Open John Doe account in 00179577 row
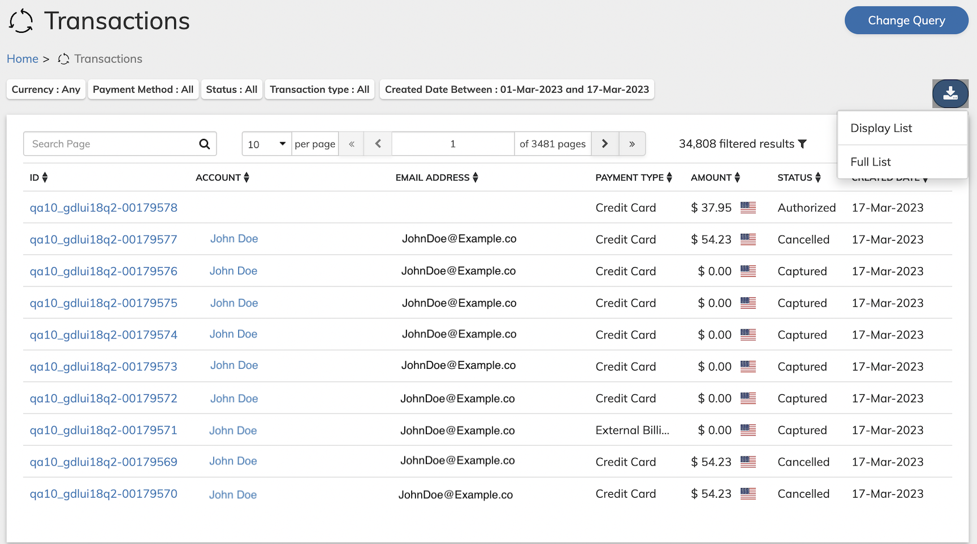The width and height of the screenshot is (977, 544). coord(234,239)
